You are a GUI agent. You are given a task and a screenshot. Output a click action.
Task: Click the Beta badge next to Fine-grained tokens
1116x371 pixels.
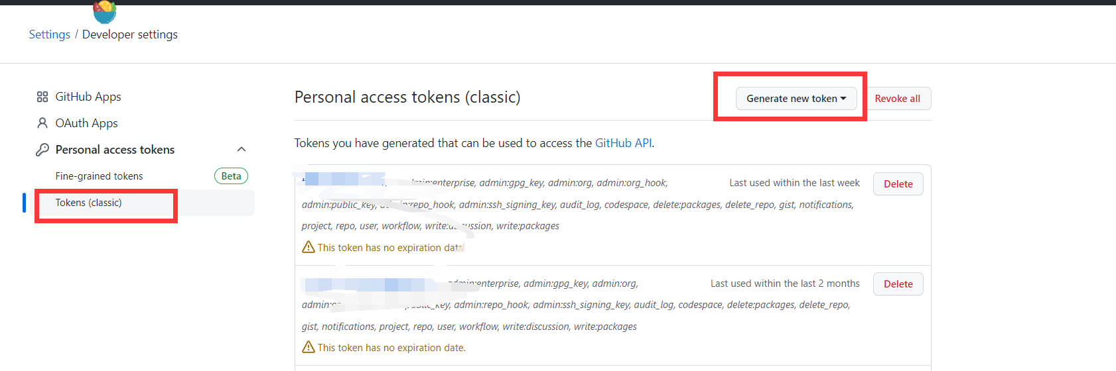point(231,176)
